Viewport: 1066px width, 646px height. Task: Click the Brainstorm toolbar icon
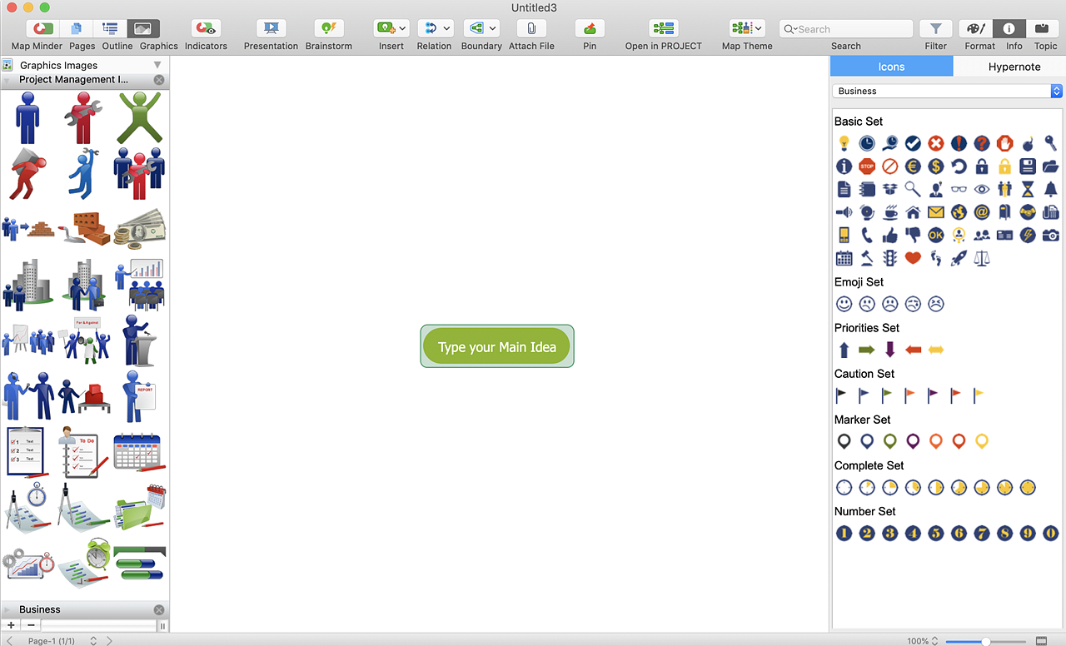[x=328, y=28]
